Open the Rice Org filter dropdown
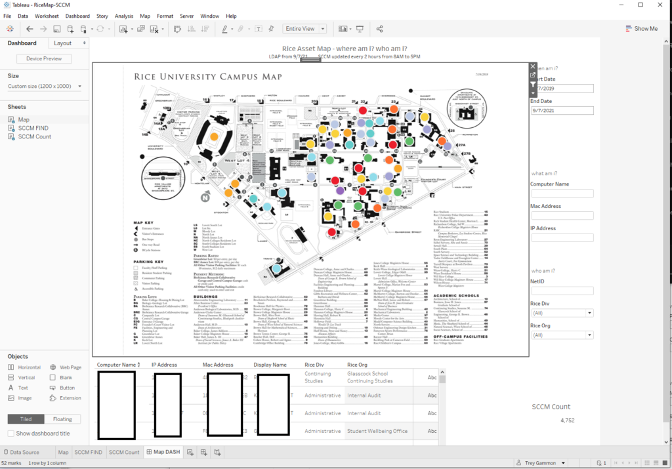The image size is (672, 469). coord(590,335)
